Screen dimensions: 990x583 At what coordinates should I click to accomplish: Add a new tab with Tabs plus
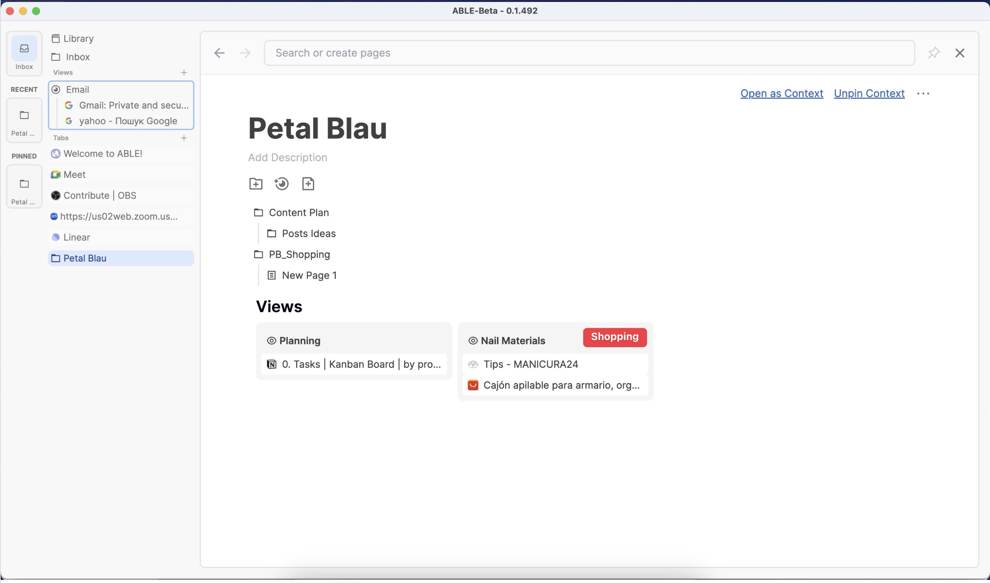tap(183, 138)
